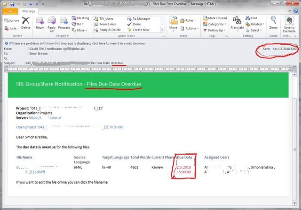This screenshot has height=210, width=301.
Task: Click the hr-HR target language cell
Action: coord(107,167)
